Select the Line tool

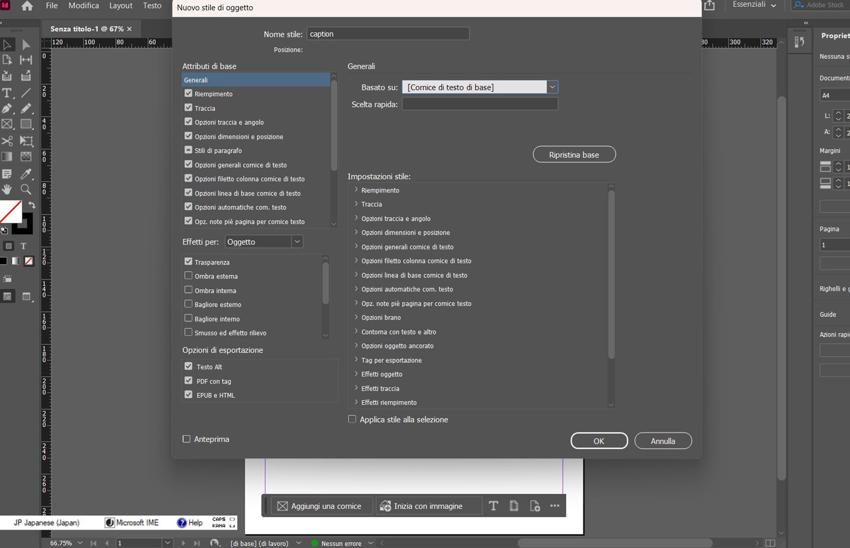pyautogui.click(x=26, y=93)
